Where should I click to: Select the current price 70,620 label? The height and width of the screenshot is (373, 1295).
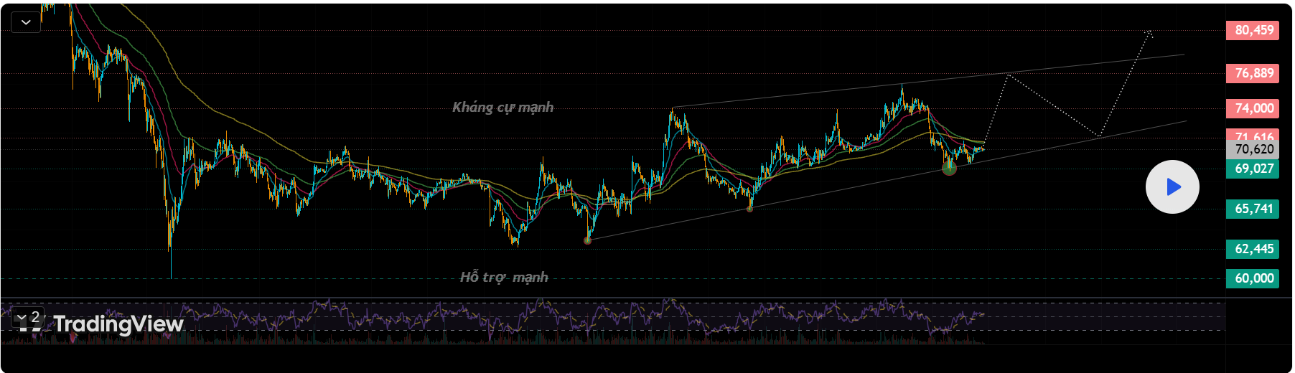1253,149
